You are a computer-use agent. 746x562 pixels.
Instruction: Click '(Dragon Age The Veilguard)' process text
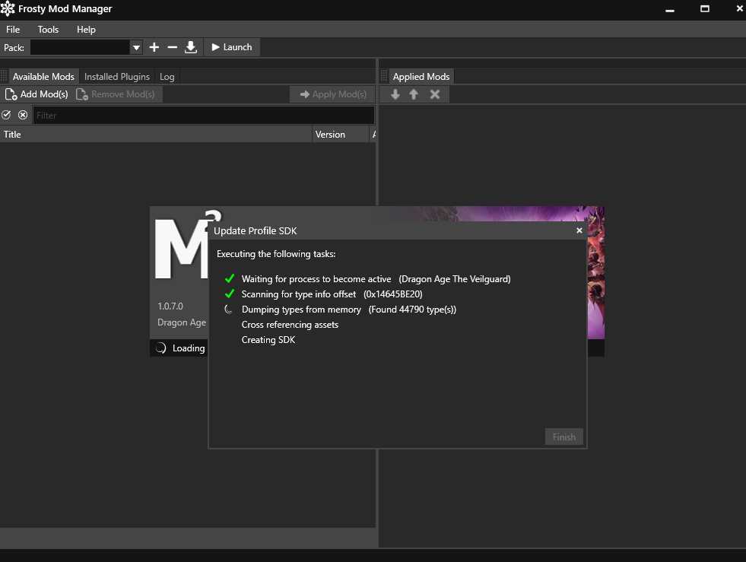pyautogui.click(x=454, y=279)
